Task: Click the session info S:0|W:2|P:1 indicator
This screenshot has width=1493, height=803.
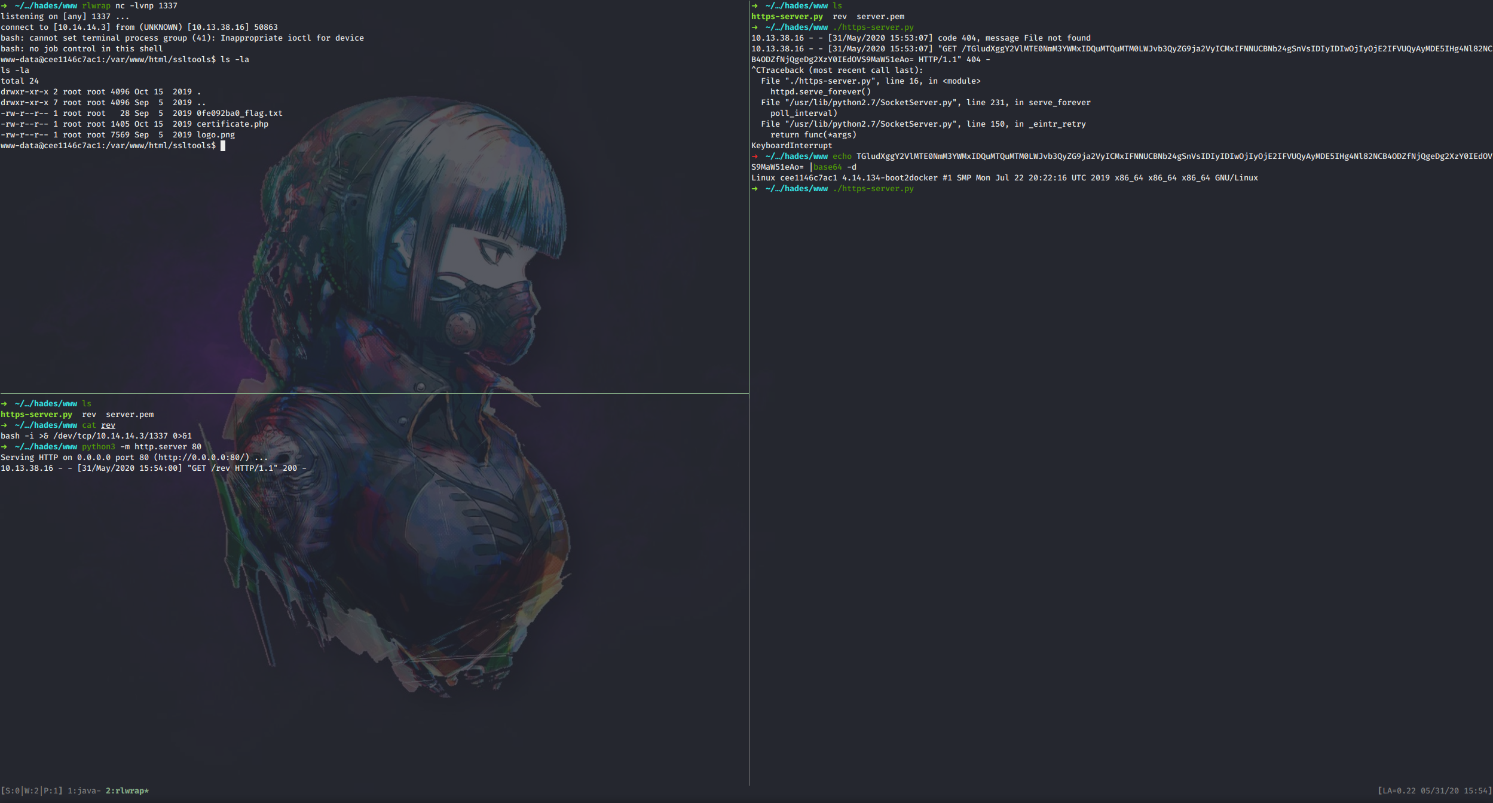Action: tap(31, 790)
